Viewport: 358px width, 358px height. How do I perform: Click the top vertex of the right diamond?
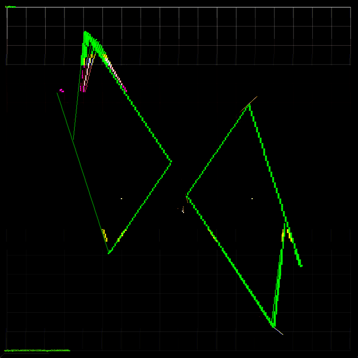250,105
